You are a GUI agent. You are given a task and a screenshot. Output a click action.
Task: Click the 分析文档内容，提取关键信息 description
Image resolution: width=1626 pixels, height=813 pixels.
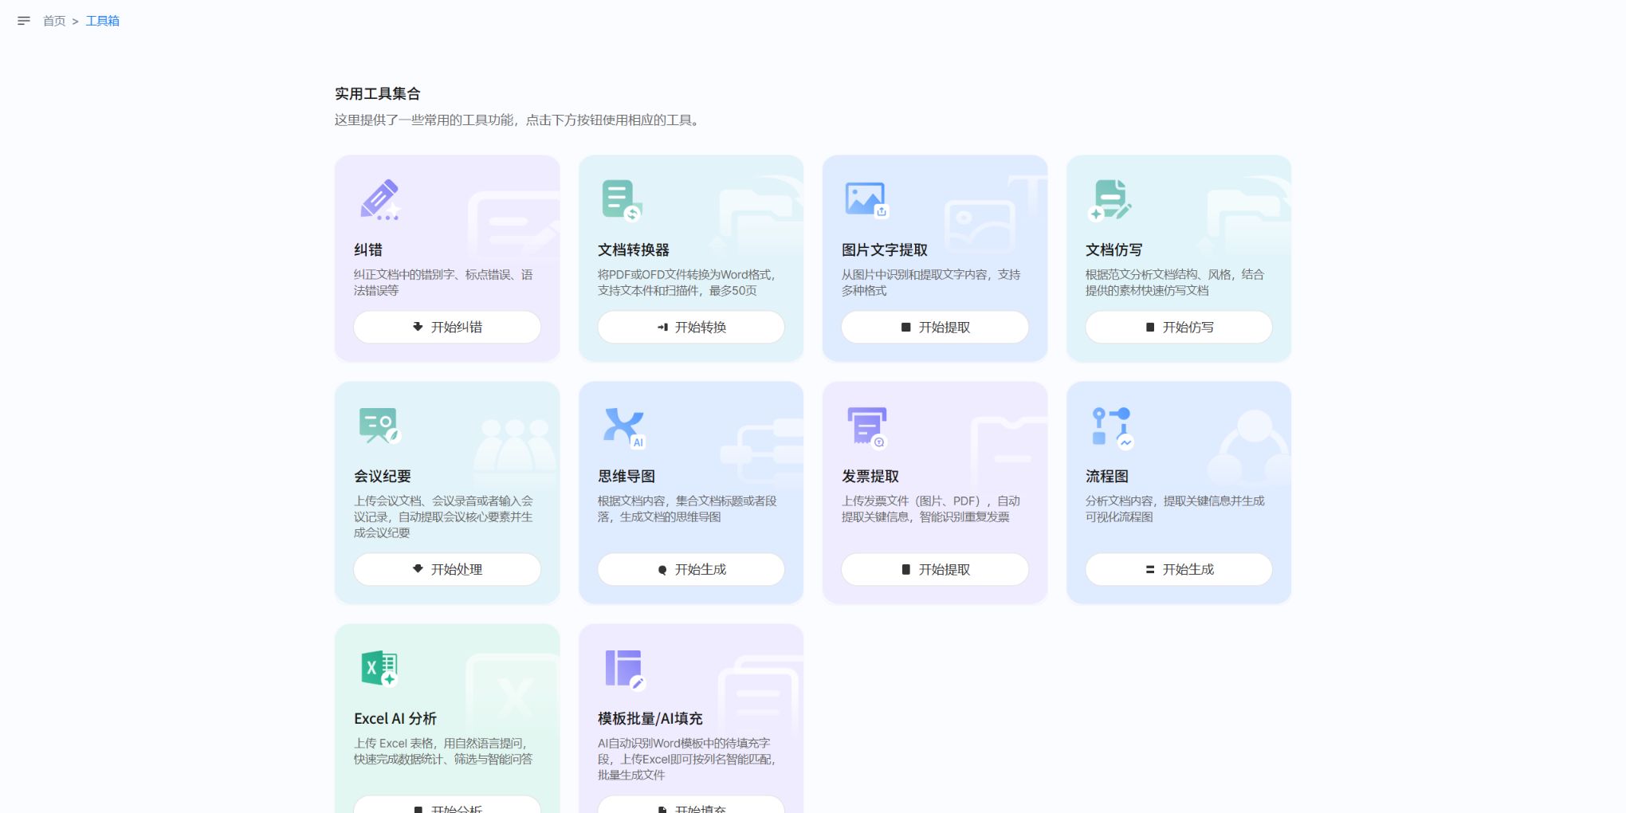click(1175, 509)
